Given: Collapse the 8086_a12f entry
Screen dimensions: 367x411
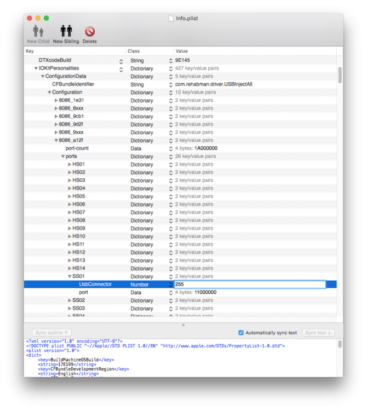Looking at the screenshot, I should (56, 140).
